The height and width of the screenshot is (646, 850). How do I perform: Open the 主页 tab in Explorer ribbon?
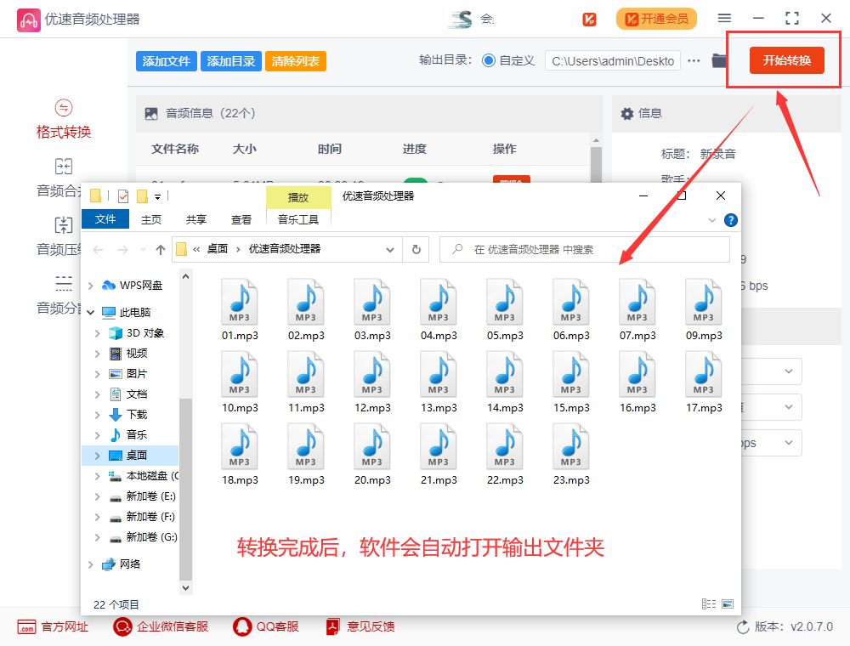(151, 219)
